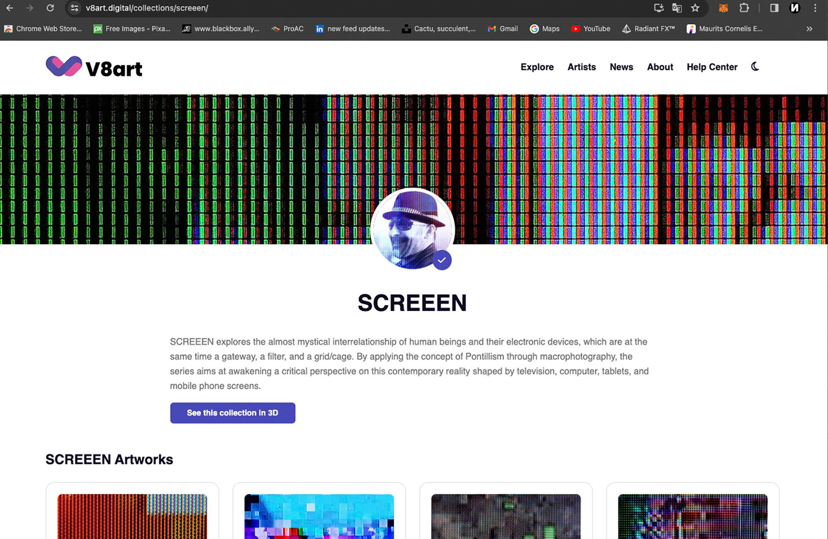Viewport: 828px width, 539px height.
Task: Open the Extensions puzzle-piece menu
Action: click(744, 8)
